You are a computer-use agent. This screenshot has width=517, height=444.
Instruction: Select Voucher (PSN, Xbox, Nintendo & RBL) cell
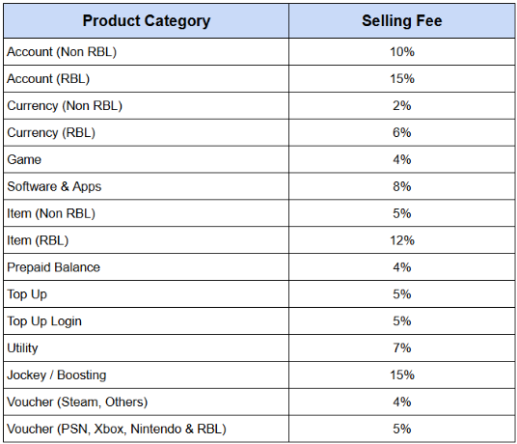146,429
